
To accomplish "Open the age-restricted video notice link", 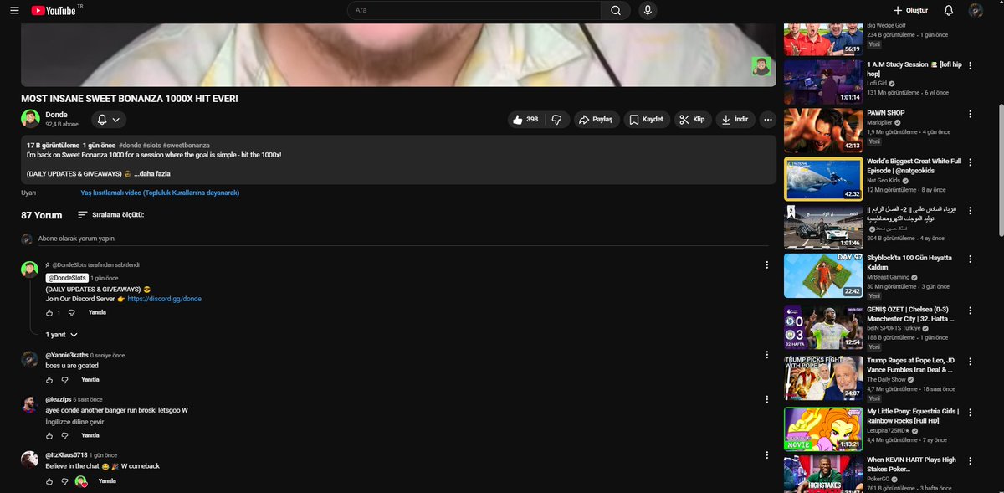I will click(160, 193).
